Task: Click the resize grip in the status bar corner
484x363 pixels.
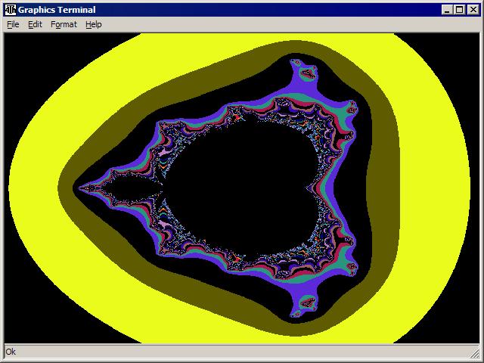Action: (x=476, y=355)
